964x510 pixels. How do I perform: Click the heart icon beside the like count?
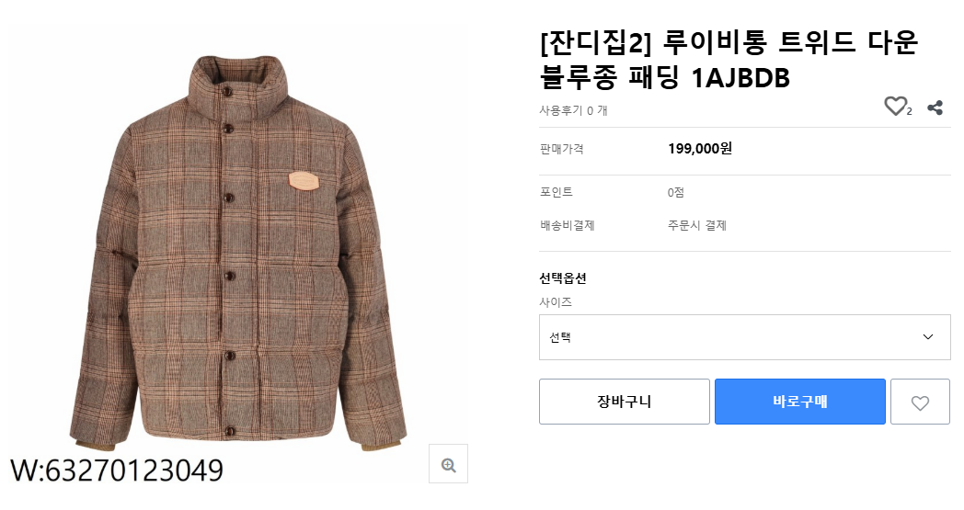click(895, 107)
